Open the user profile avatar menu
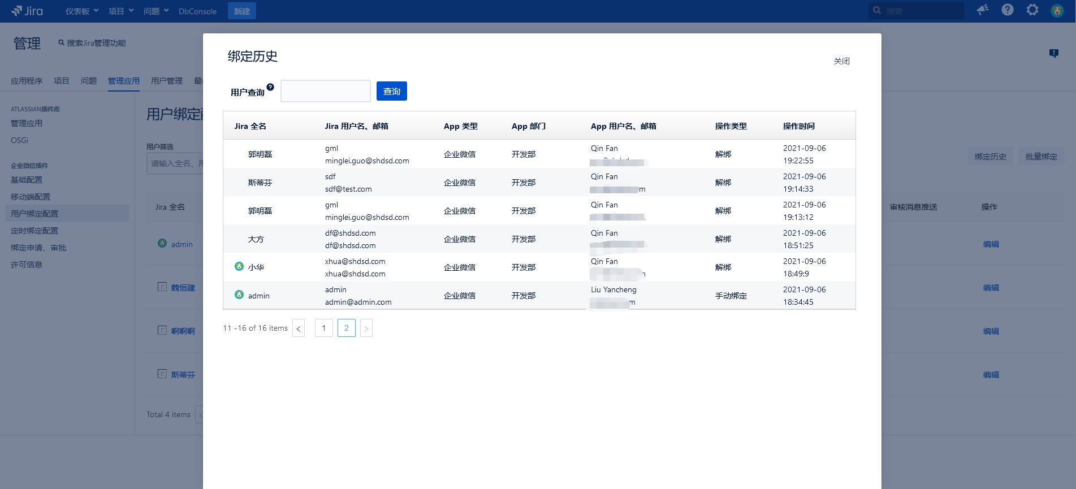1076x489 pixels. [1057, 11]
